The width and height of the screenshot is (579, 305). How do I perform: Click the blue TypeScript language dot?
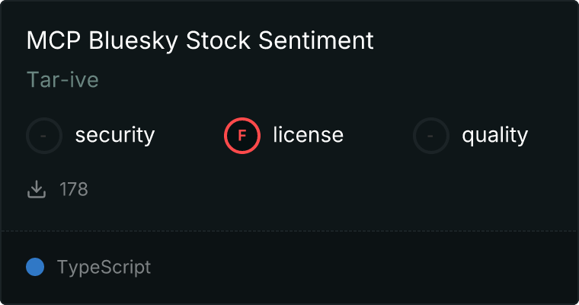(x=35, y=267)
